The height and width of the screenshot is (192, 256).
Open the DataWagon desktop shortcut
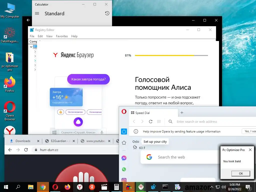(x=10, y=35)
